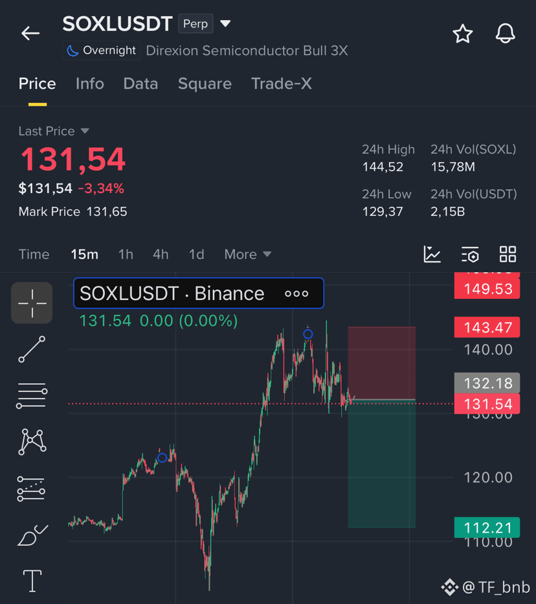Click the upper blue drawing anchor near 143
Screen dimensions: 536x604
tap(308, 334)
